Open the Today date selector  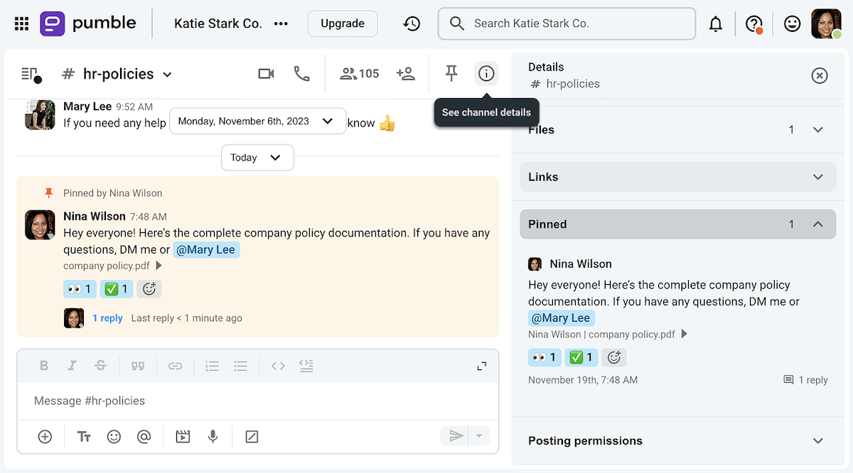point(257,157)
